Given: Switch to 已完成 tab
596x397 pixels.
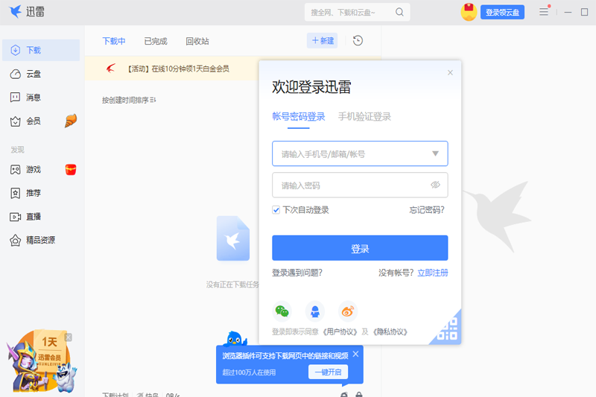Looking at the screenshot, I should tap(156, 41).
